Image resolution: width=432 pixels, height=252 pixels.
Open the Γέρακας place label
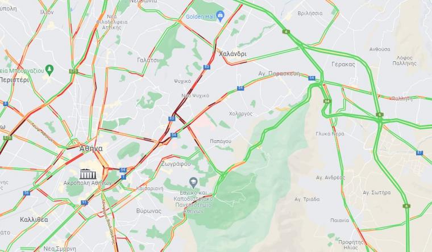(343, 64)
